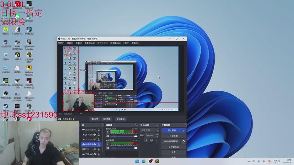
Task: Select the NVIDIA App desktop icon
Action: 6,82
